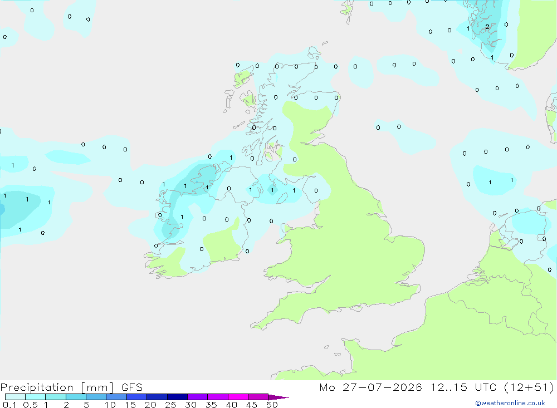
Task: Choose the 40–45 mm magenta legend swatch
Action: pyautogui.click(x=238, y=397)
